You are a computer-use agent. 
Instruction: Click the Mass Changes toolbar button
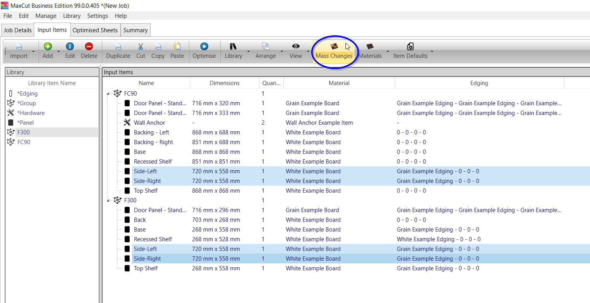[334, 52]
